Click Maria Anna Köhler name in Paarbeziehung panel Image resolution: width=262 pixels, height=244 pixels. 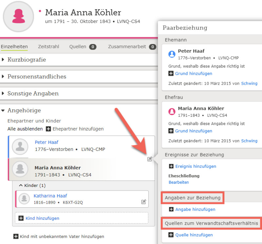coord(201,109)
